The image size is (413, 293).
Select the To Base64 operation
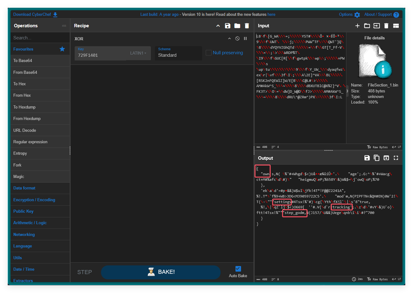click(x=40, y=61)
